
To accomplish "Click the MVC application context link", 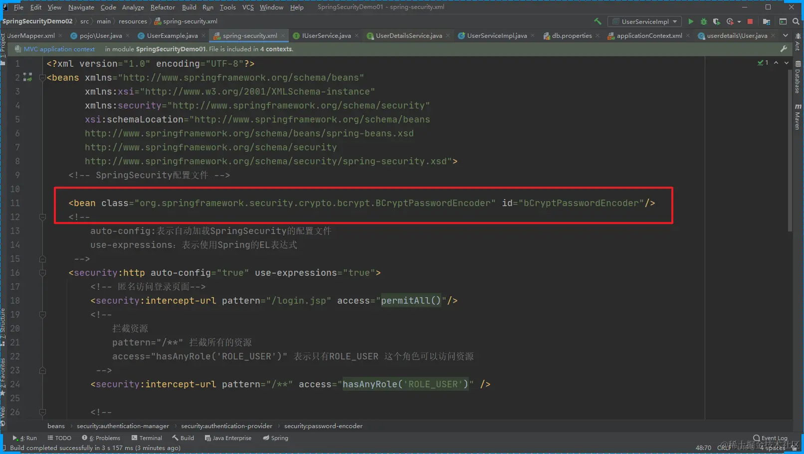I will point(59,49).
